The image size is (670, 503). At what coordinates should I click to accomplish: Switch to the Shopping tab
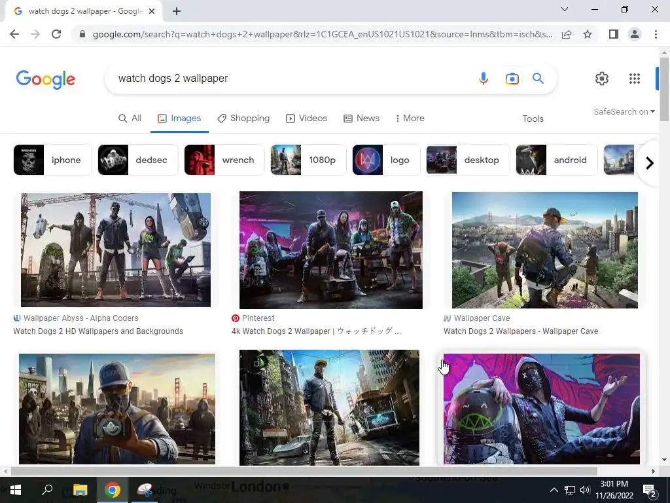click(243, 118)
